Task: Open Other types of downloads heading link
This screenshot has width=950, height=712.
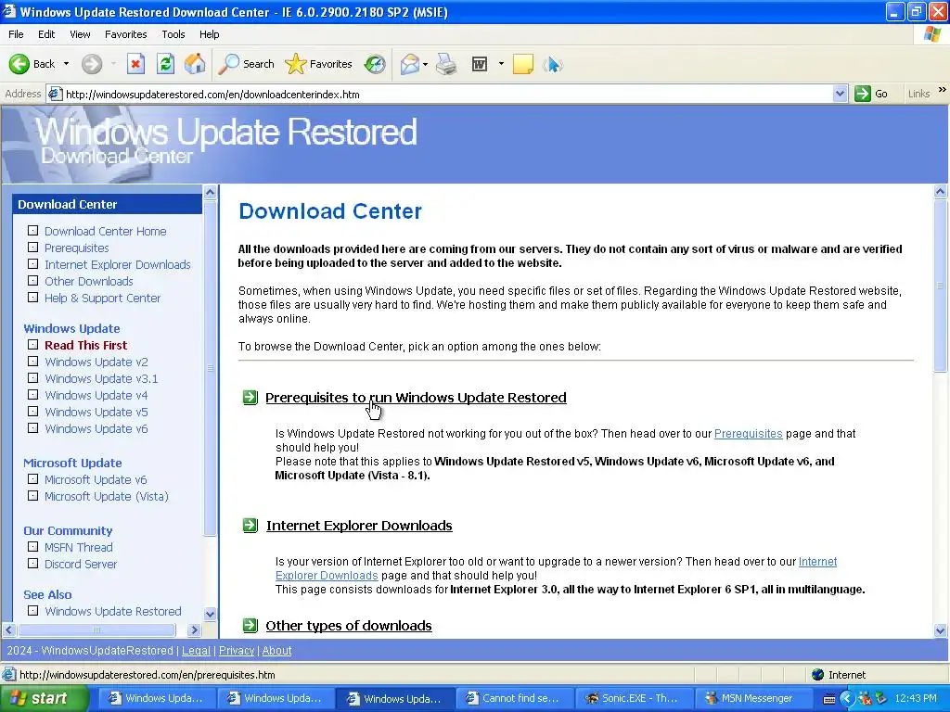Action: tap(349, 626)
